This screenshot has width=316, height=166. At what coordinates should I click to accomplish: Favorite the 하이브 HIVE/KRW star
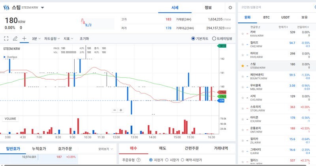point(243,55)
